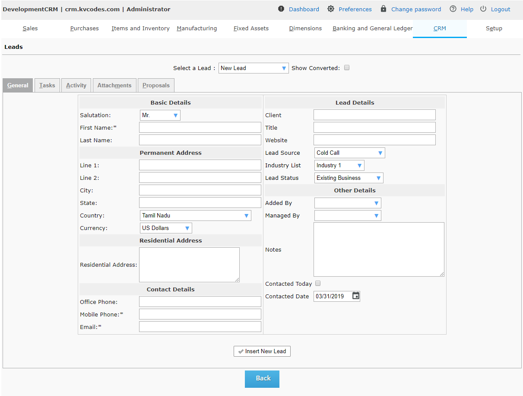Open the Attachments tab
523x396 pixels.
(x=114, y=86)
